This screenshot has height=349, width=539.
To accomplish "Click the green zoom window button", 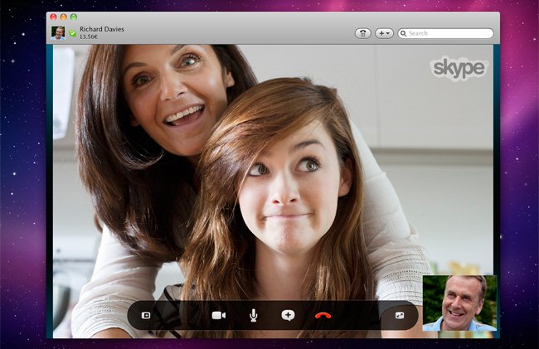I will [73, 17].
